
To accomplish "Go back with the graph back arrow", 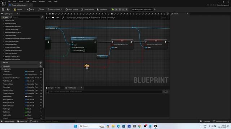I will coord(53,18).
